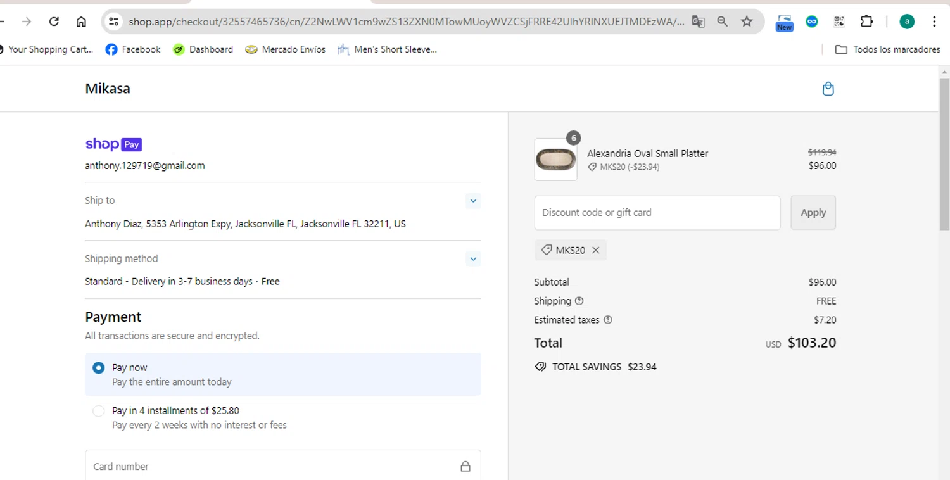
Task: Click the Shipping info question mark icon
Action: pos(579,301)
